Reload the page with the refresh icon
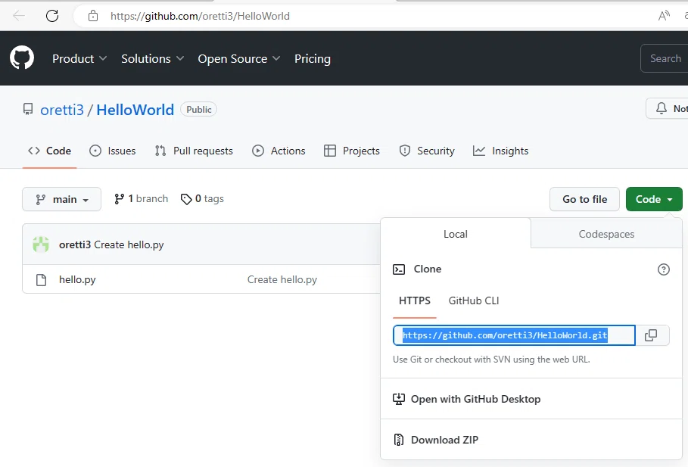The width and height of the screenshot is (688, 467). tap(52, 16)
